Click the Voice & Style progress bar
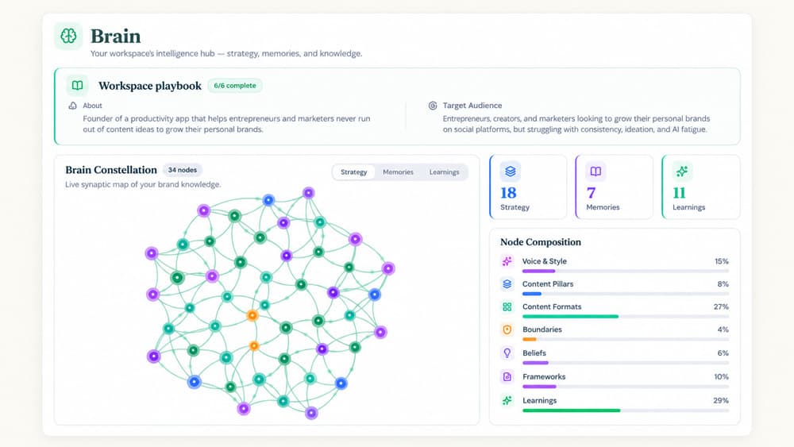The width and height of the screenshot is (794, 447). (626, 272)
